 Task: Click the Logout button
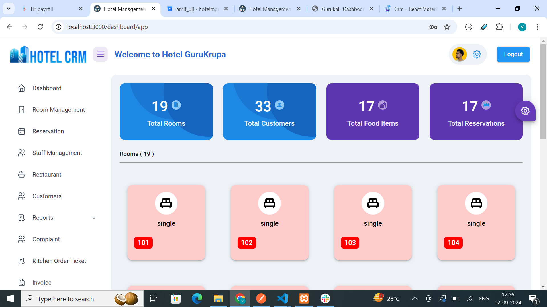(x=513, y=54)
